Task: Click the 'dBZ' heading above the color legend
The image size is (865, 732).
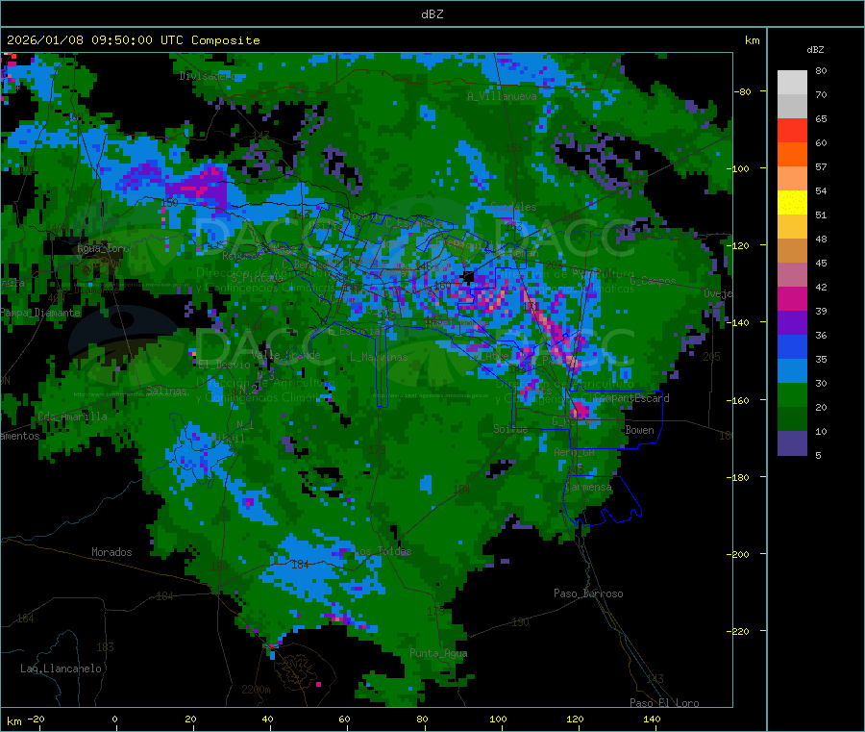Action: pyautogui.click(x=815, y=50)
